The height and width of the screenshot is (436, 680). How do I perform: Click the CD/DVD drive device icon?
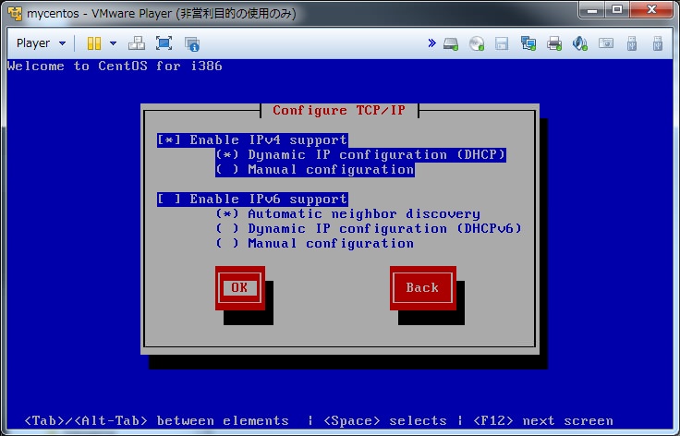(x=477, y=43)
